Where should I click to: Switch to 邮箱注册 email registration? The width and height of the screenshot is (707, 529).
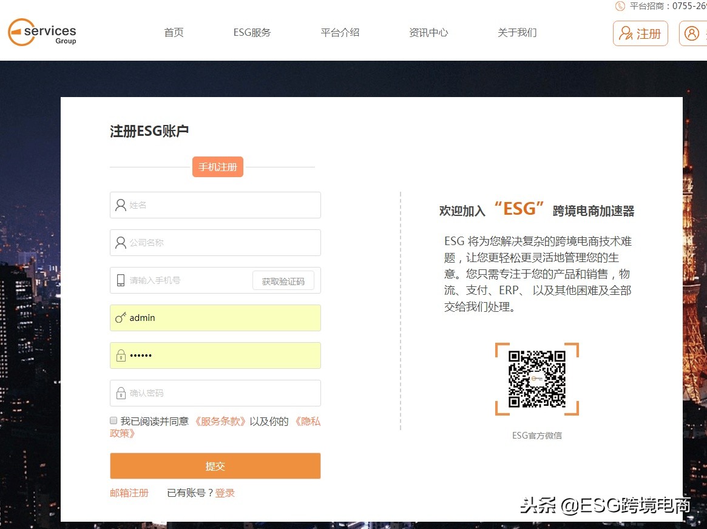[129, 493]
